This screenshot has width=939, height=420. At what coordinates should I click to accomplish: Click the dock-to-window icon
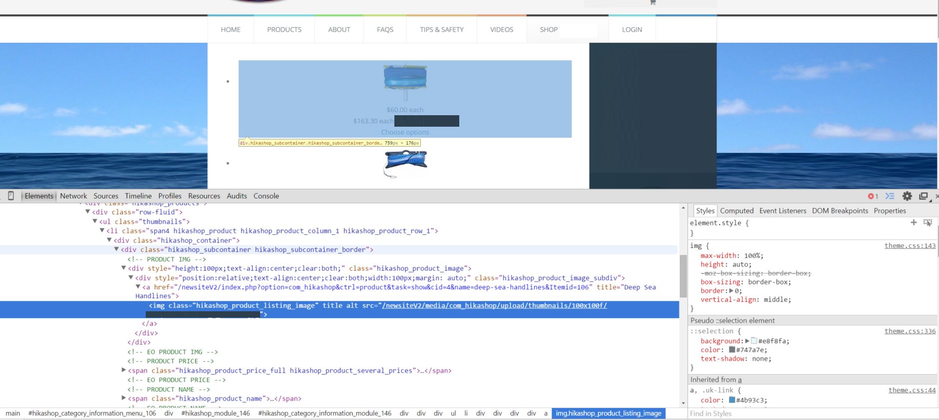924,196
